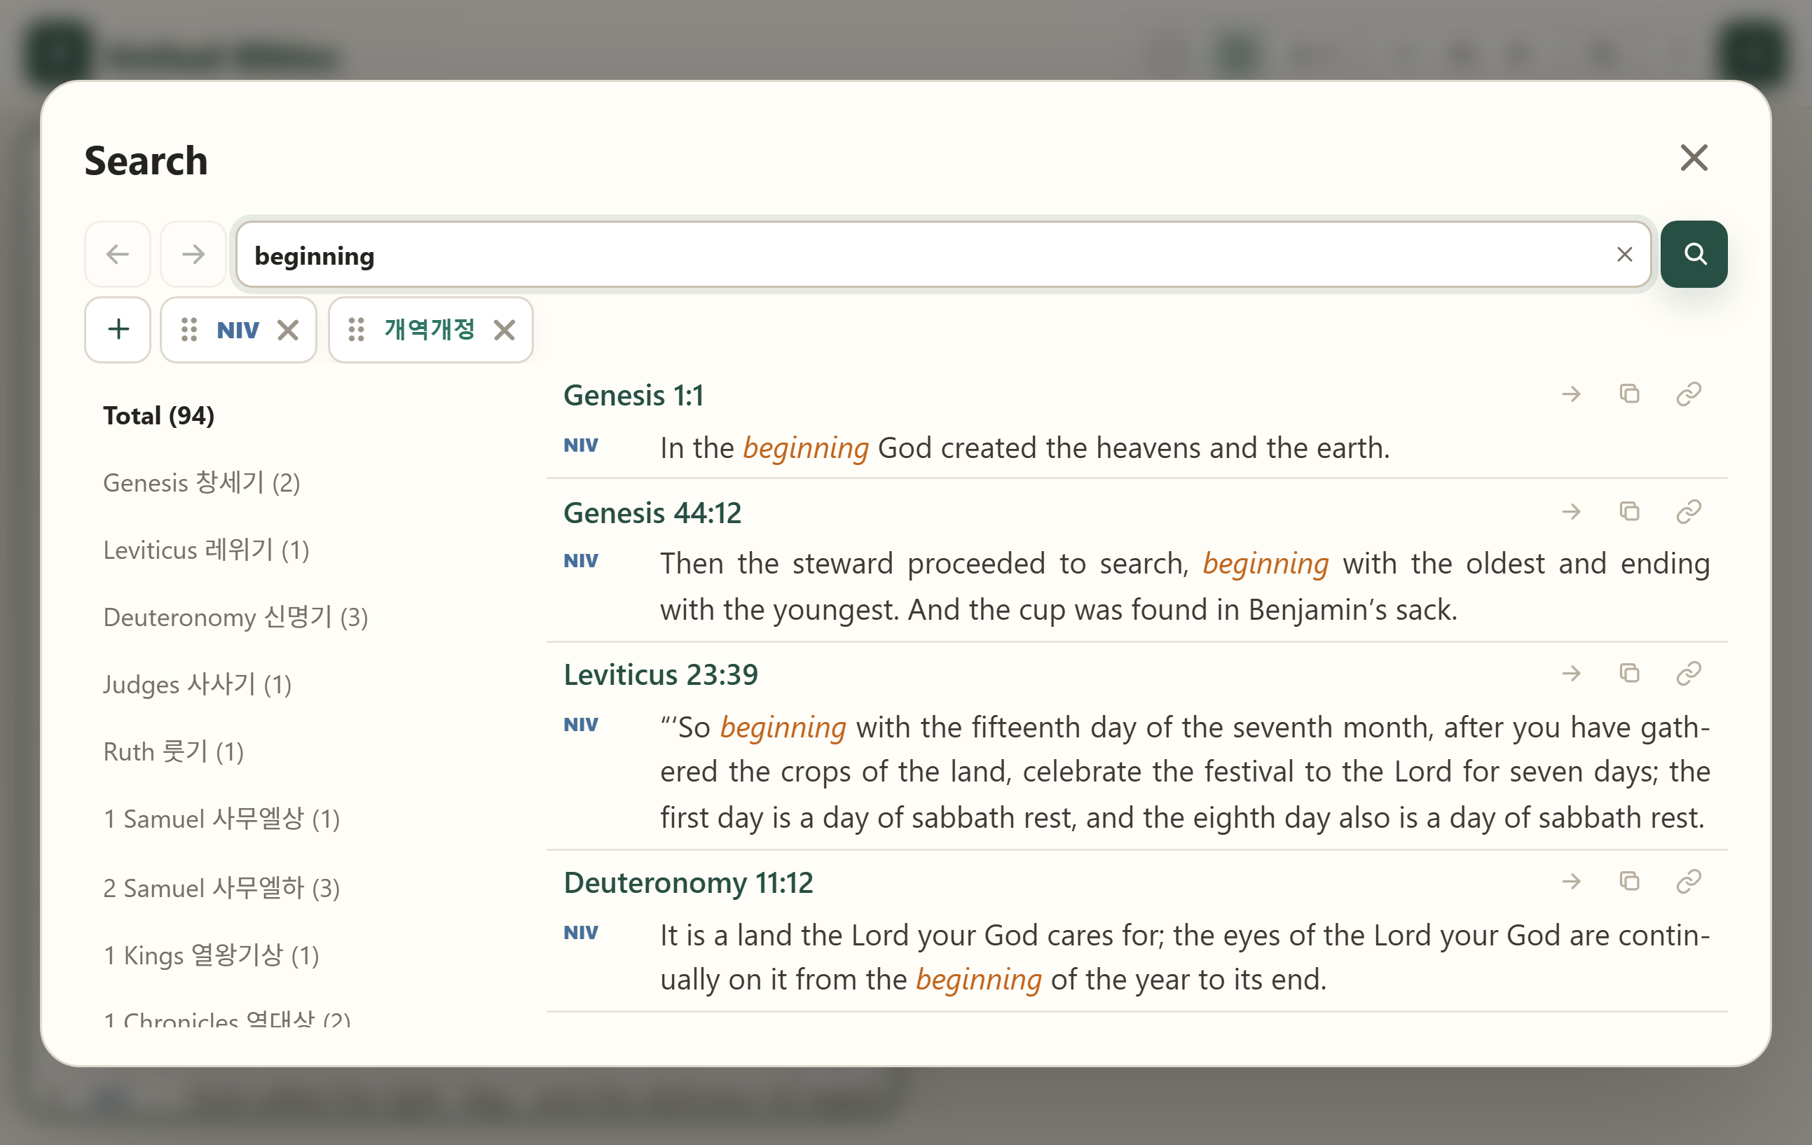Filter results by 2 Samuel 사무엘하 (3)
The height and width of the screenshot is (1145, 1812).
(221, 889)
